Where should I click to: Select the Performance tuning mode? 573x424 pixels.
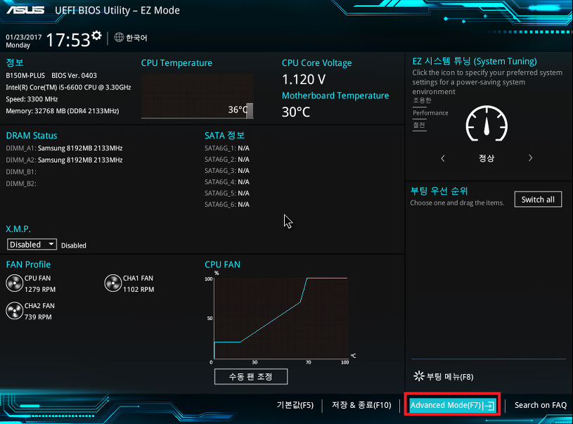430,113
